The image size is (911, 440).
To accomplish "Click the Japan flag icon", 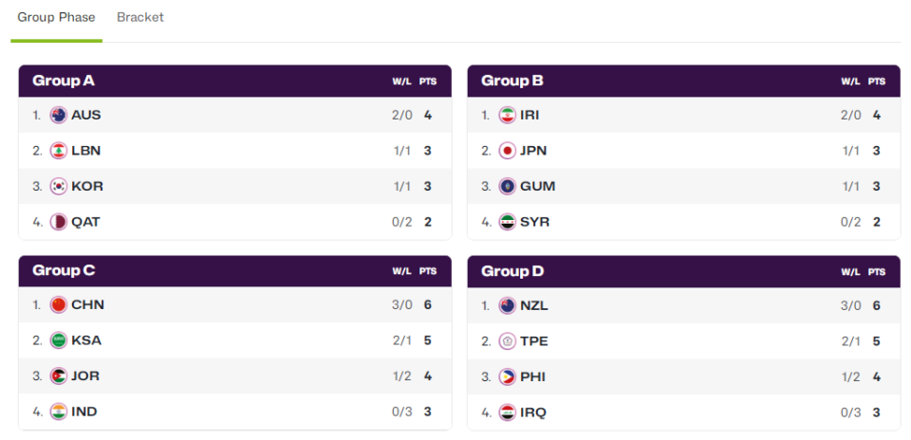I will 508,151.
